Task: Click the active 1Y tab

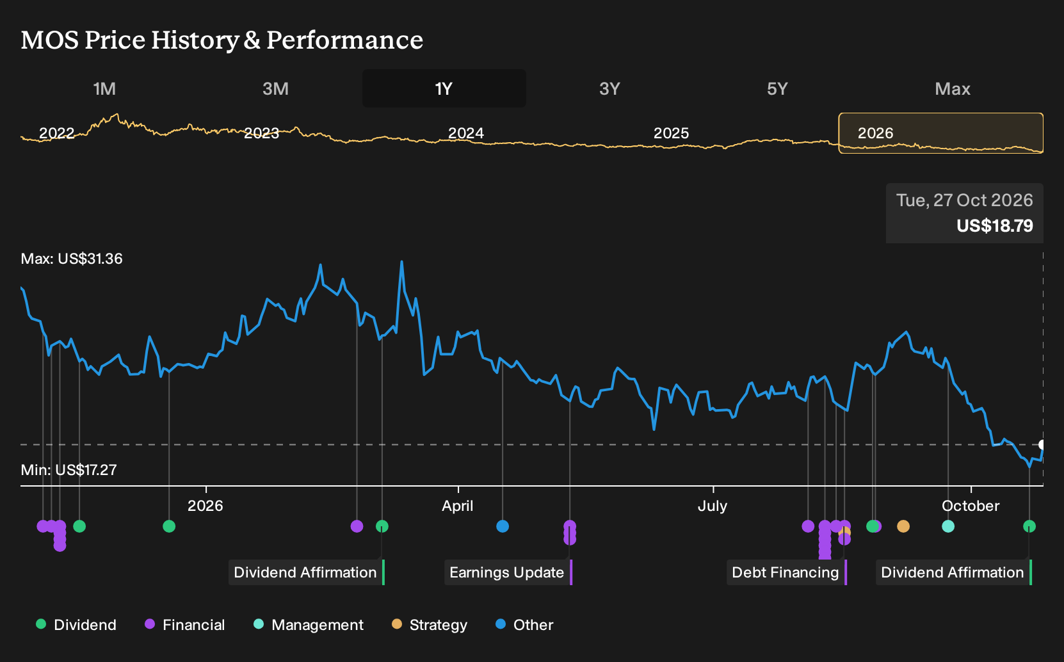Action: click(x=444, y=89)
